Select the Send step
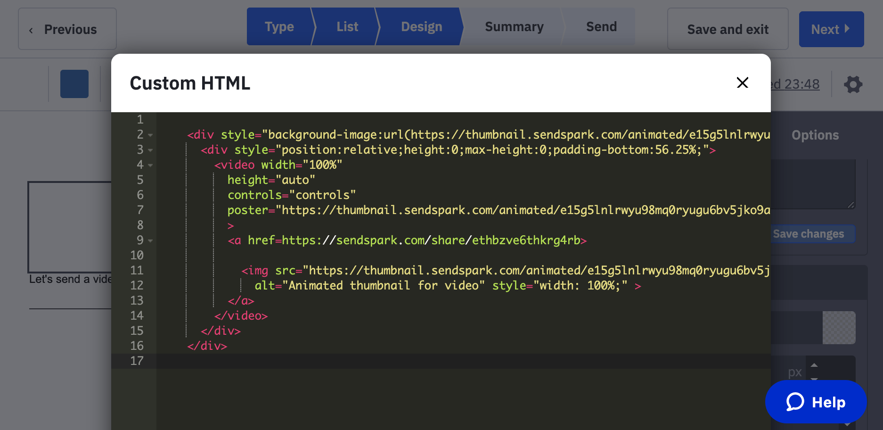 click(601, 26)
